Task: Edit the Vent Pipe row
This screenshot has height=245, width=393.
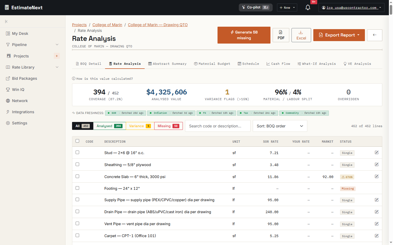Action: click(x=377, y=224)
